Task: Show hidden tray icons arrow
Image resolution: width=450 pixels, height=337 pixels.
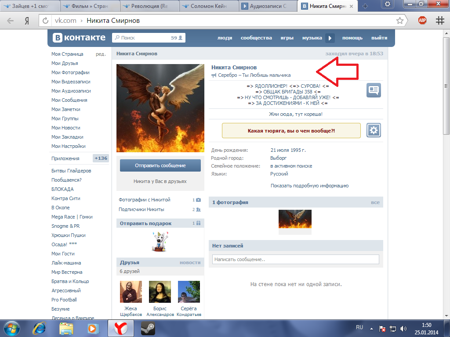Action: [371, 329]
